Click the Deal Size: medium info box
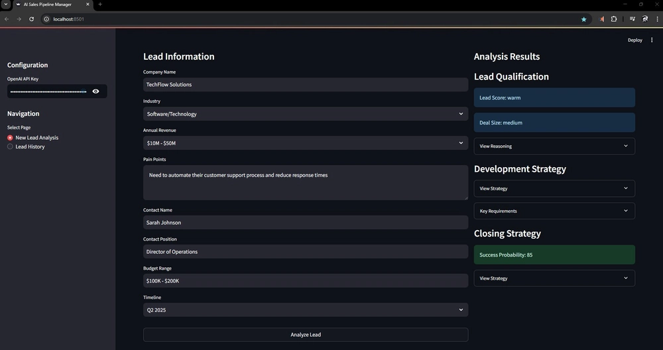 tap(554, 123)
